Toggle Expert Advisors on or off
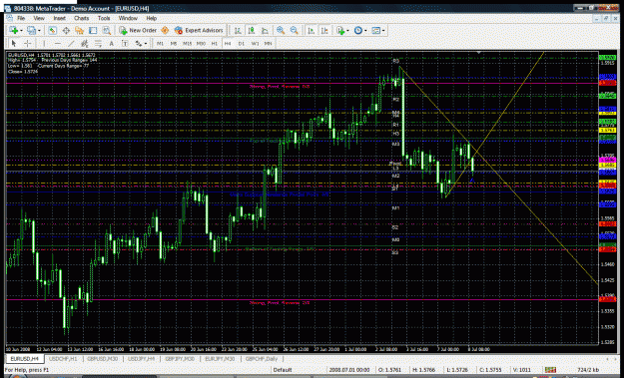Image resolution: width=624 pixels, height=378 pixels. 199,30
